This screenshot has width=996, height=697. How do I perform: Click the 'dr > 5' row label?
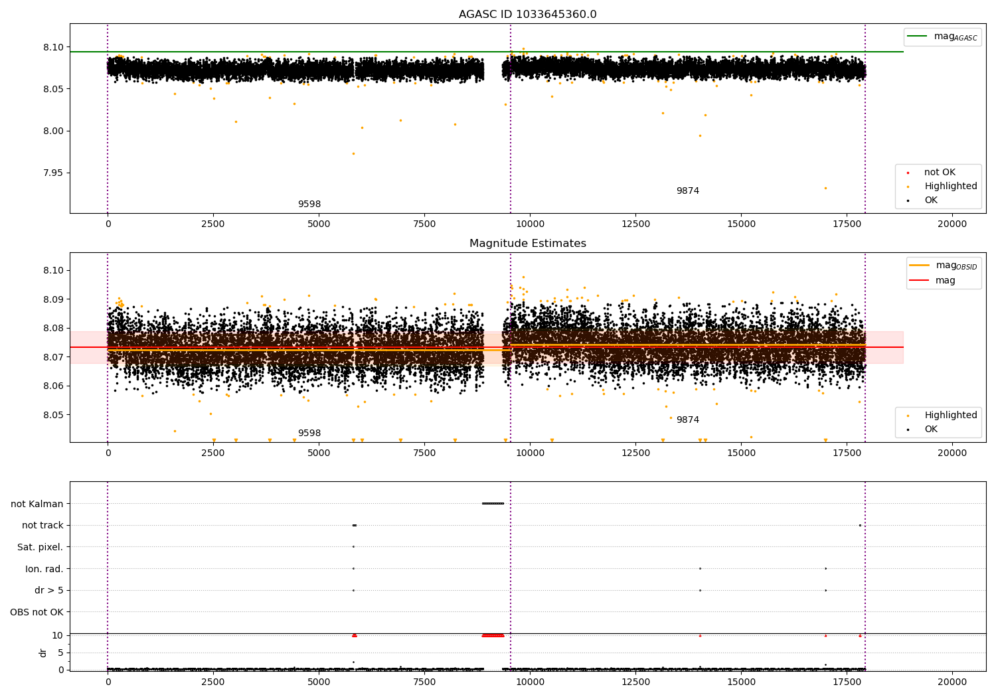[x=49, y=590]
